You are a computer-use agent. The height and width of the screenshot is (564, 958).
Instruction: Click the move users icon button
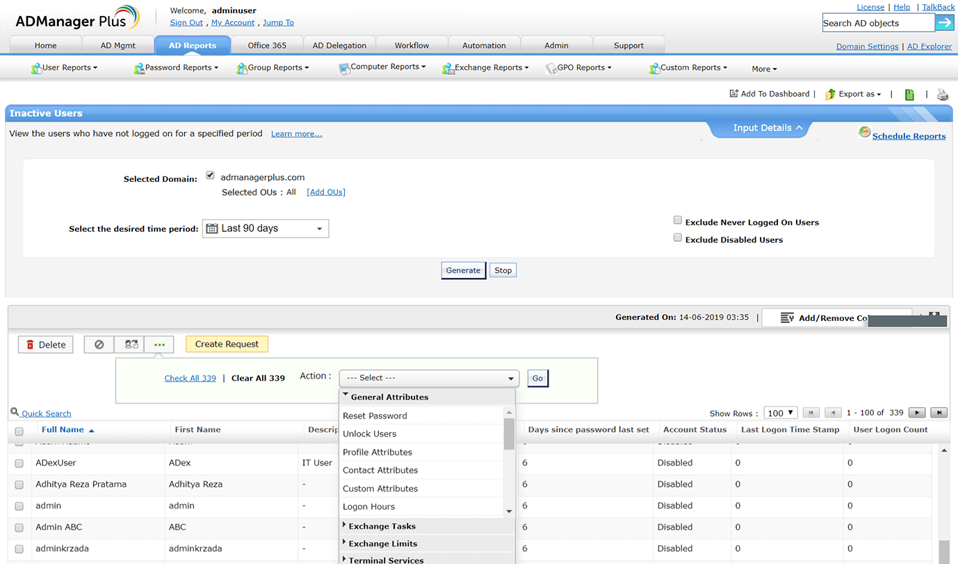pyautogui.click(x=131, y=345)
